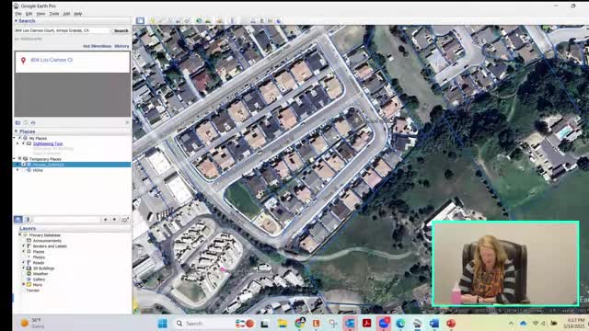Select the Add Placemark pin tool

[152, 20]
